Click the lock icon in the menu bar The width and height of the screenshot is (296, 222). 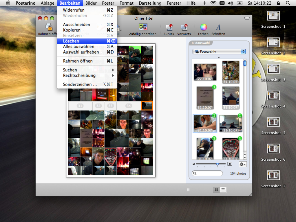[278, 3]
